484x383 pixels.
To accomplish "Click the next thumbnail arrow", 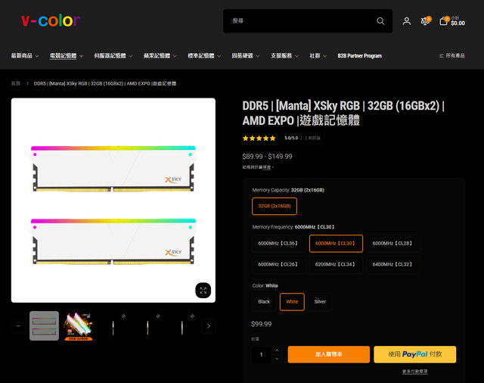I will [x=209, y=326].
